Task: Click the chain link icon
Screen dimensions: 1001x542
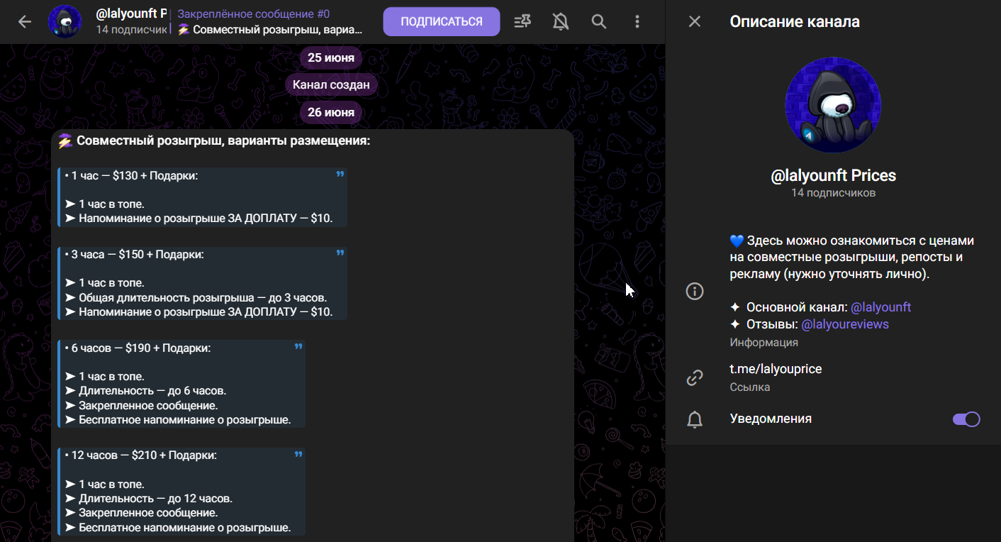Action: coord(695,377)
